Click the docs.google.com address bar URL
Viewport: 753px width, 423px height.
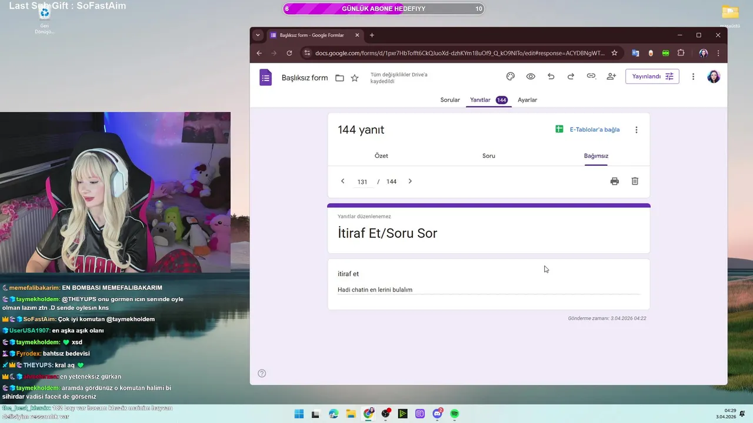tap(459, 53)
